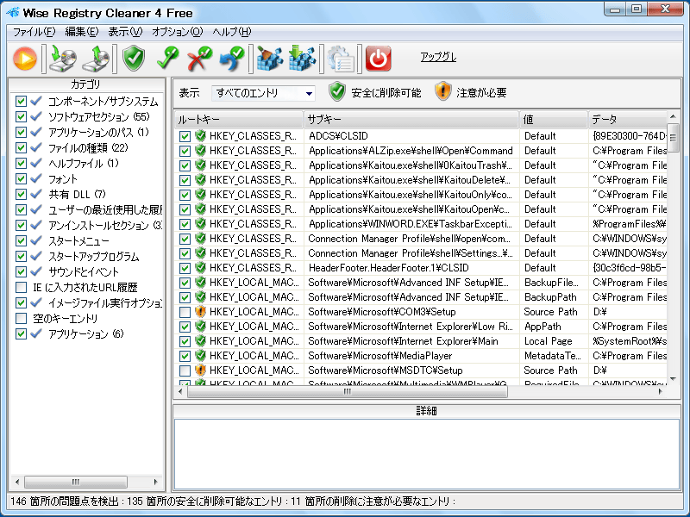Viewport: 690px width, 517px height.
Task: Click the orange warning shield legend icon
Action: click(x=442, y=91)
